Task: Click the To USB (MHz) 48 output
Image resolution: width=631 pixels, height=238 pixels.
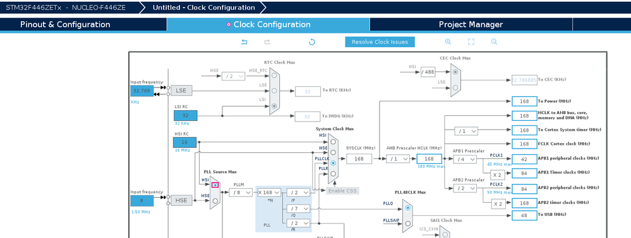Action: (524, 215)
